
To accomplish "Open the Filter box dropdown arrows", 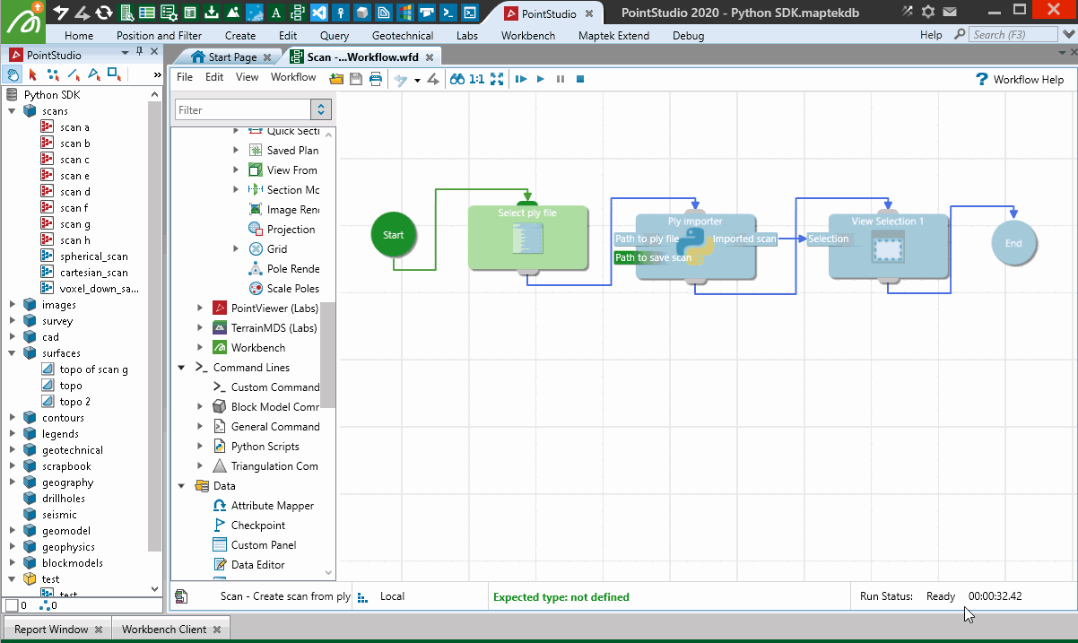I will click(321, 109).
